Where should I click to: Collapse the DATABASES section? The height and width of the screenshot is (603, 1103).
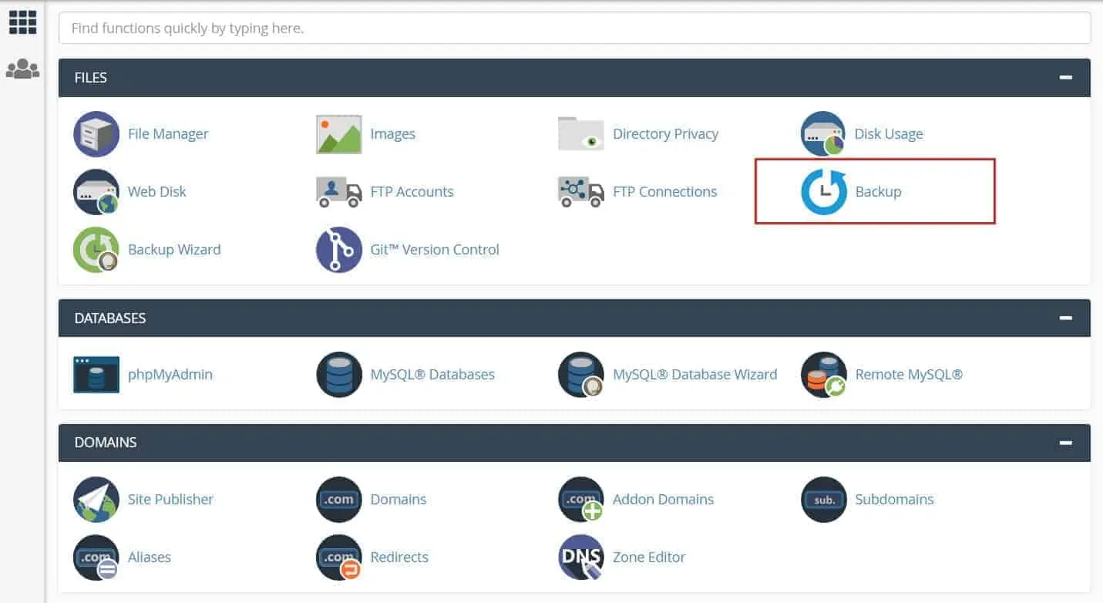(x=1066, y=318)
